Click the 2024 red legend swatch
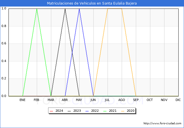The height and width of the screenshot is (128, 184). pos(52,111)
